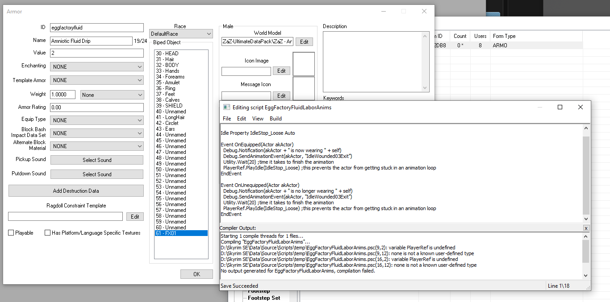Click the compiler output scroll-down arrow

coord(586,275)
